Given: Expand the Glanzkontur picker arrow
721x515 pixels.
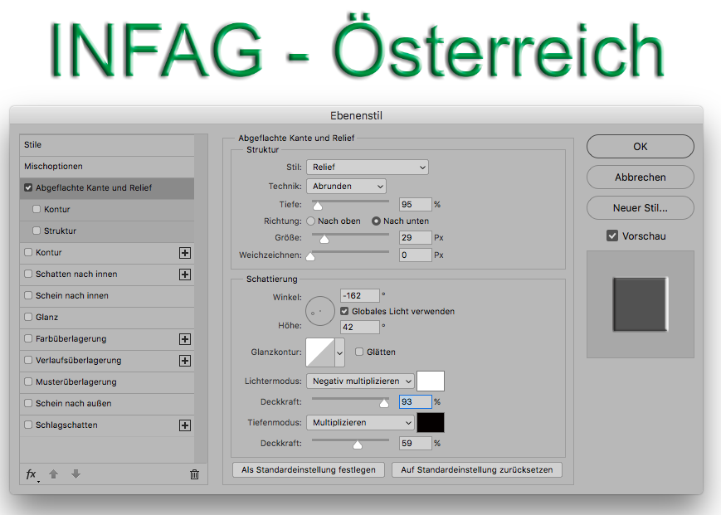Looking at the screenshot, I should [340, 352].
